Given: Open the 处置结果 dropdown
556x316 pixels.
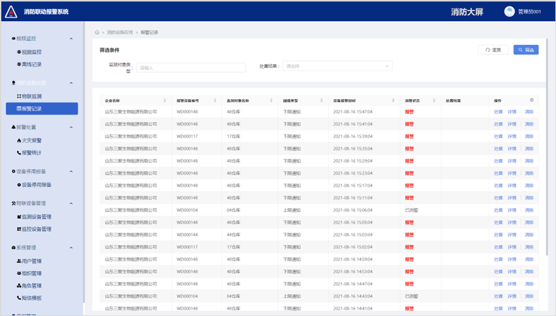Looking at the screenshot, I should point(337,66).
